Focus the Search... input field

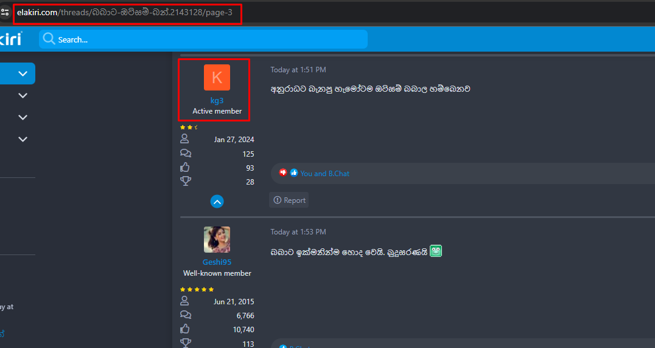(203, 39)
